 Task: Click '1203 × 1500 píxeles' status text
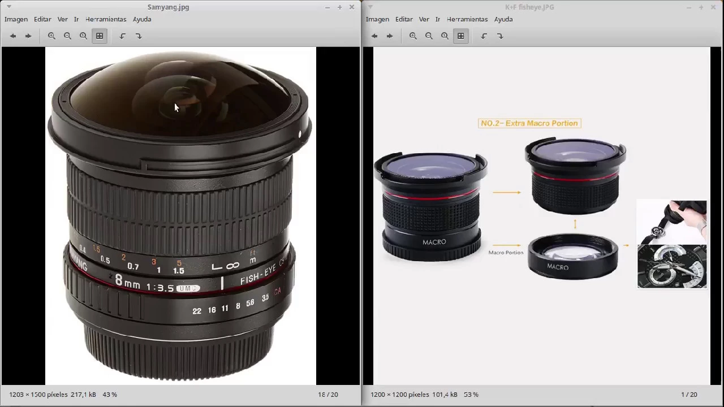(38, 395)
